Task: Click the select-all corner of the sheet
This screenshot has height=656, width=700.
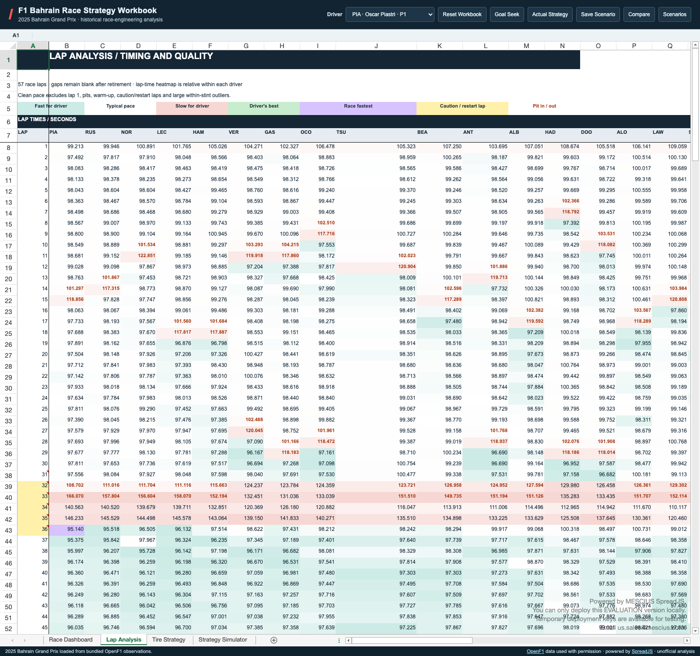Action: point(8,46)
